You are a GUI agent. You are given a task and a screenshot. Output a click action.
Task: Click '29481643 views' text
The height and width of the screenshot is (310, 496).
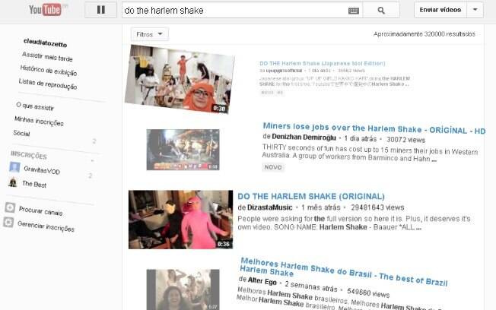coord(377,207)
